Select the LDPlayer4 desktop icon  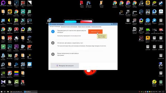pyautogui.click(x=148, y=3)
